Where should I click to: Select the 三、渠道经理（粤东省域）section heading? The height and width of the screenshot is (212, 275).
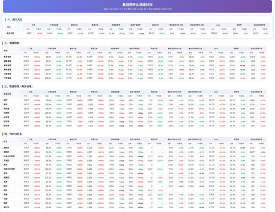point(18,87)
